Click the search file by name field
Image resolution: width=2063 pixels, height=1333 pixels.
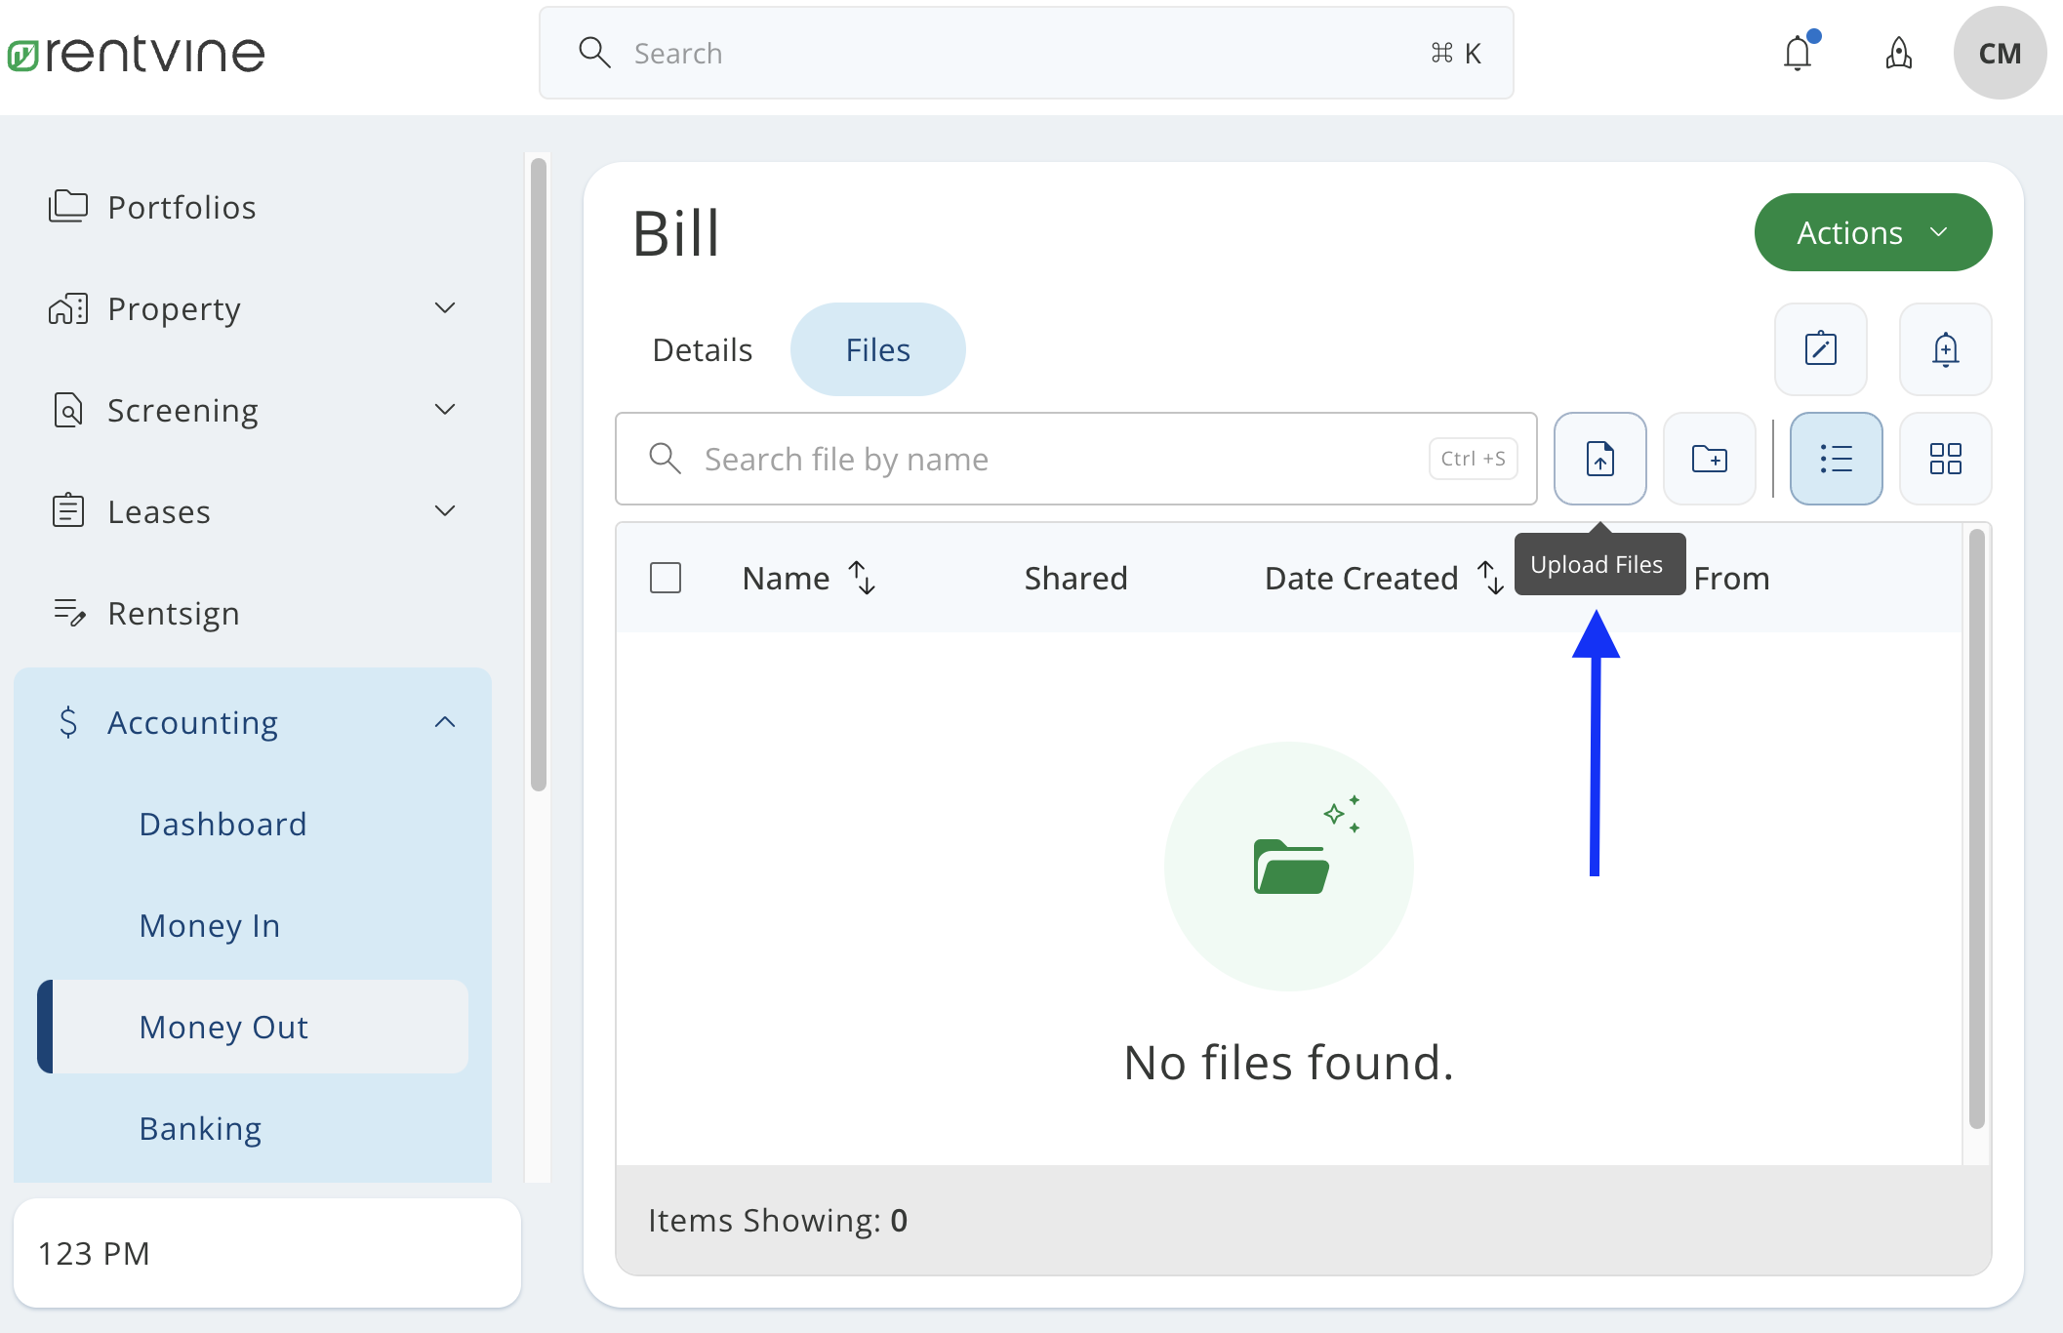tap(976, 459)
